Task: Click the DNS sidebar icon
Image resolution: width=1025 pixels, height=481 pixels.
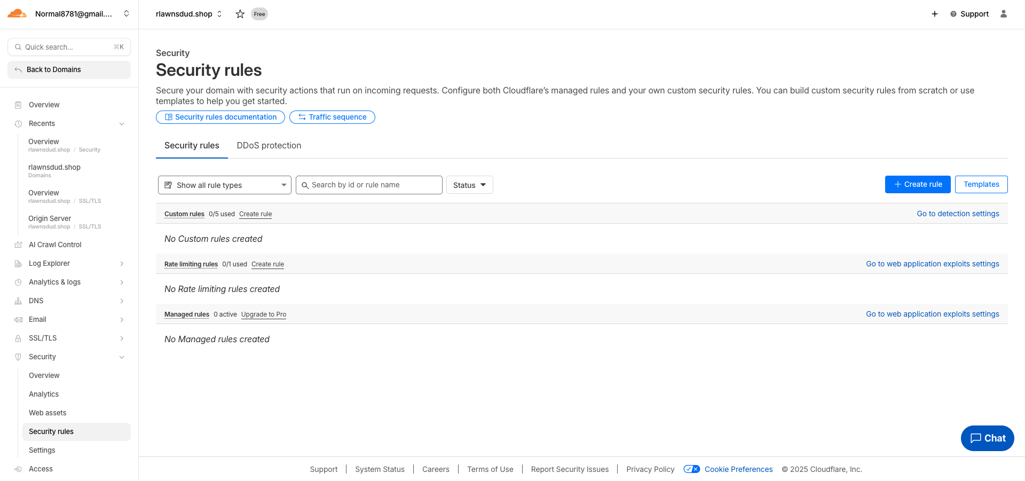Action: [18, 301]
